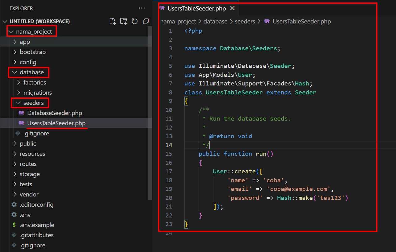Refresh the Explorer tree

point(135,21)
